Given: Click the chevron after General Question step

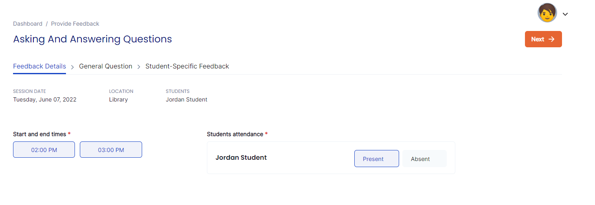Looking at the screenshot, I should pos(139,67).
